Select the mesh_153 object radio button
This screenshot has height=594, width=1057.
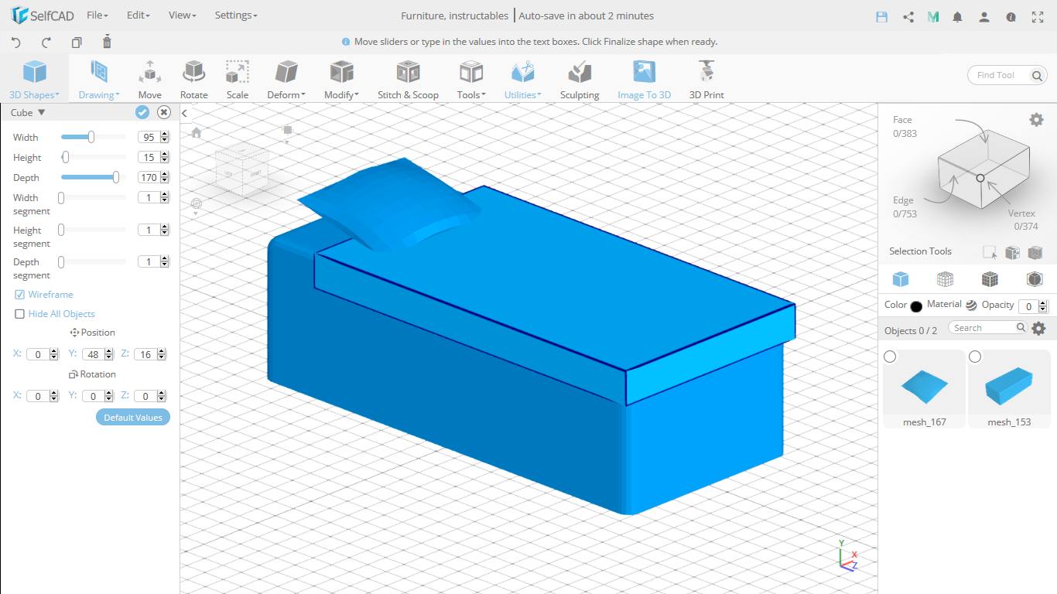click(x=975, y=357)
